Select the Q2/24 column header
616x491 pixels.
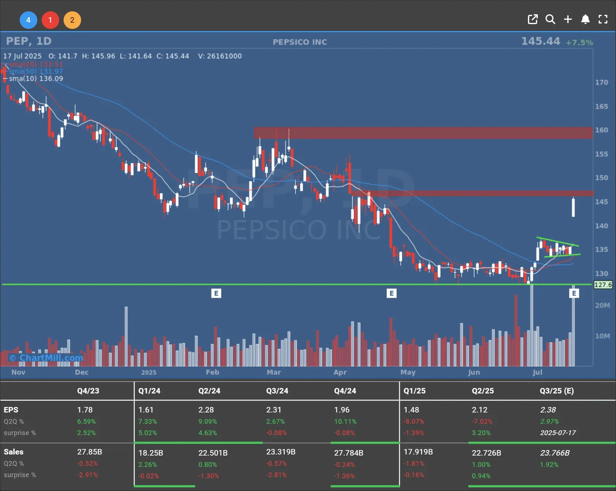click(x=209, y=391)
